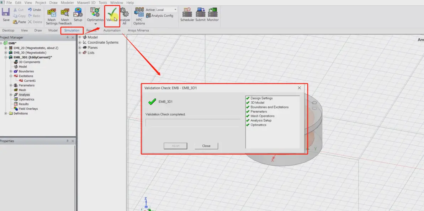Open the Tools menu

click(x=103, y=3)
